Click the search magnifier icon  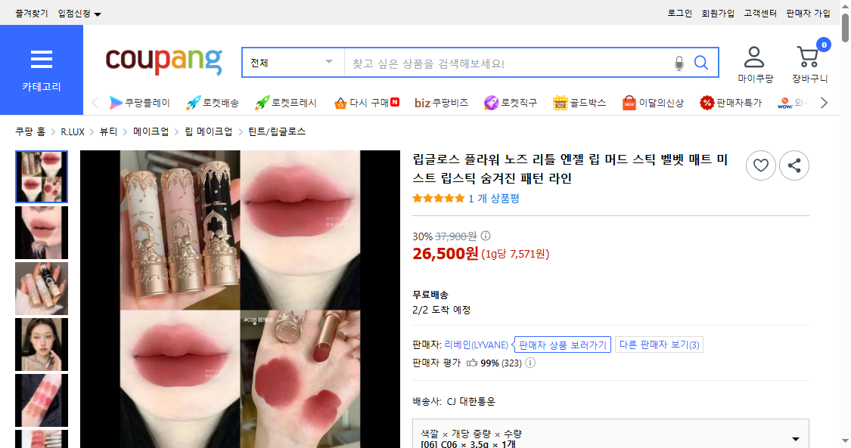tap(702, 63)
